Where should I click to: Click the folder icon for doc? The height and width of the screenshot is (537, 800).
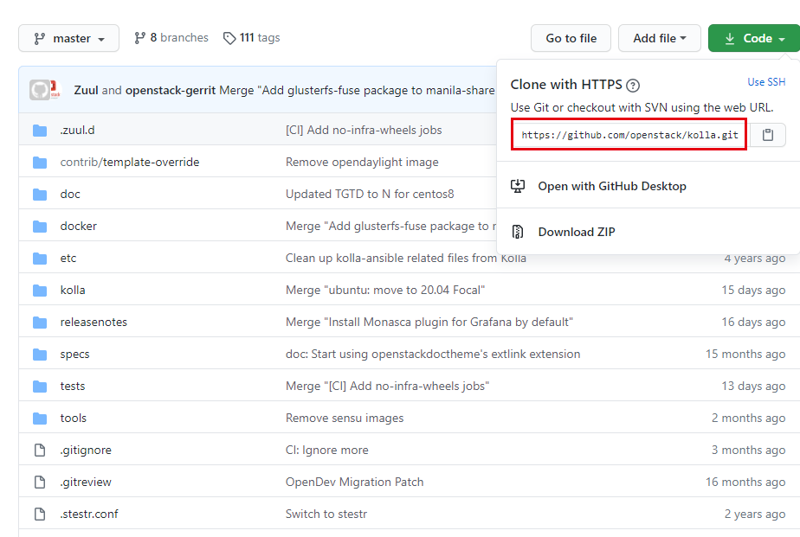40,195
